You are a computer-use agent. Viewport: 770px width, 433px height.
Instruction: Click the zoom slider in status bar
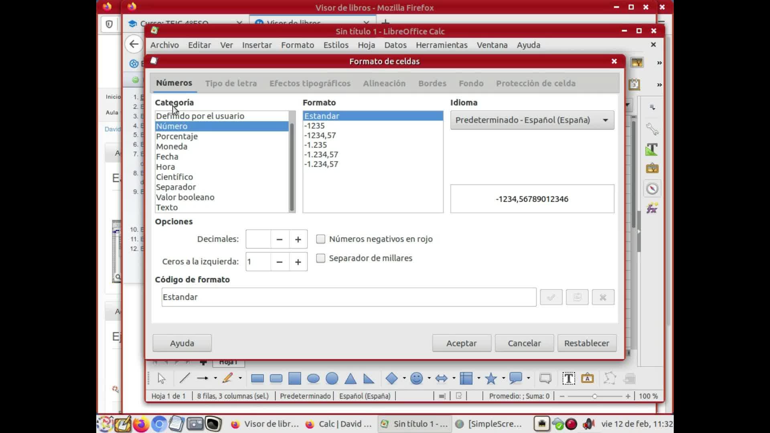tap(595, 396)
